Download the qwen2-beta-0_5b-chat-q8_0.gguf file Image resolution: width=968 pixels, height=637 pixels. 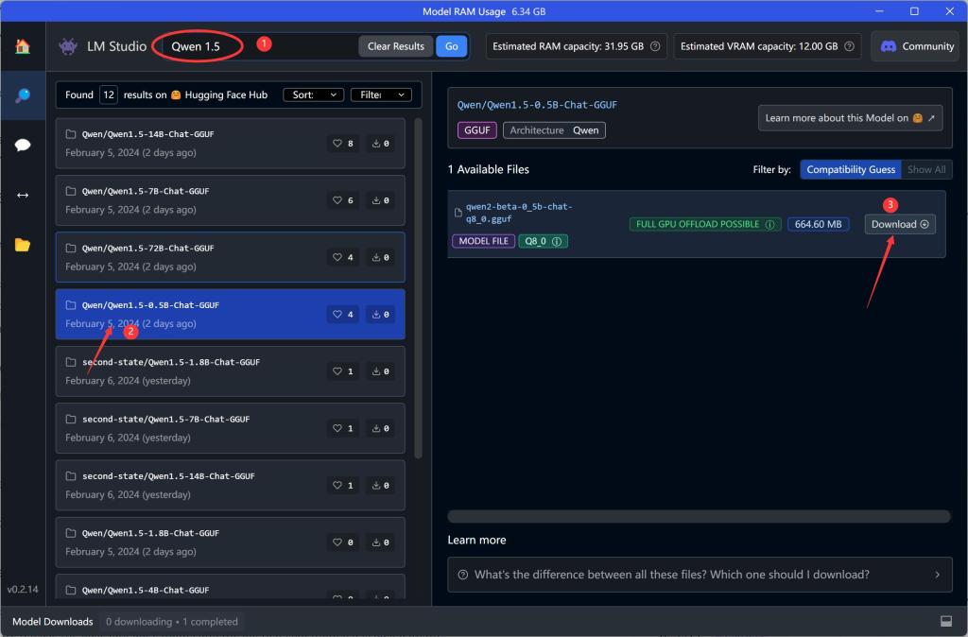click(900, 224)
